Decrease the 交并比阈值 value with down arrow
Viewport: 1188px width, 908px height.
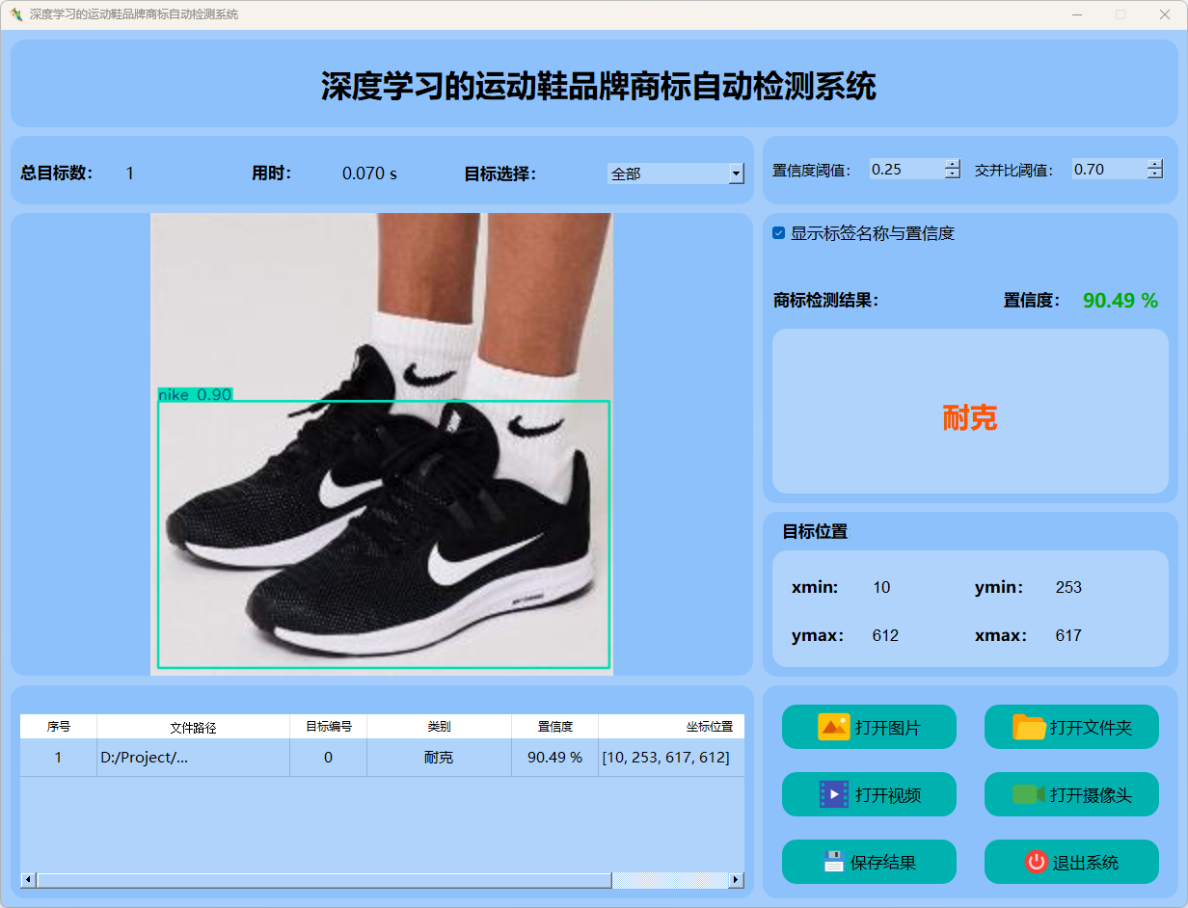[1155, 174]
